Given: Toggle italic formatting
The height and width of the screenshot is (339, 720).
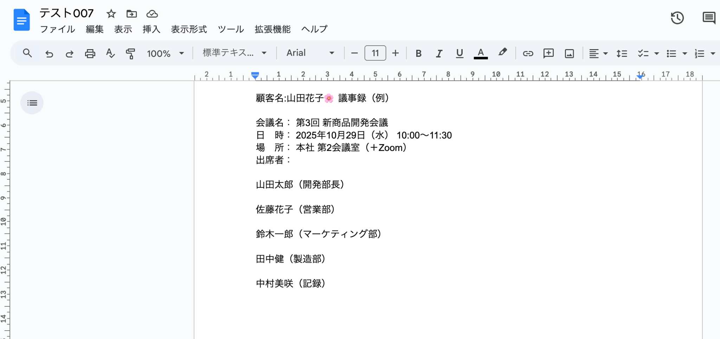Looking at the screenshot, I should pos(439,53).
